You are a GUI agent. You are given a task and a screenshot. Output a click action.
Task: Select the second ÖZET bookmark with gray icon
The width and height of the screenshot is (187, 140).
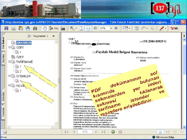click(x=20, y=57)
